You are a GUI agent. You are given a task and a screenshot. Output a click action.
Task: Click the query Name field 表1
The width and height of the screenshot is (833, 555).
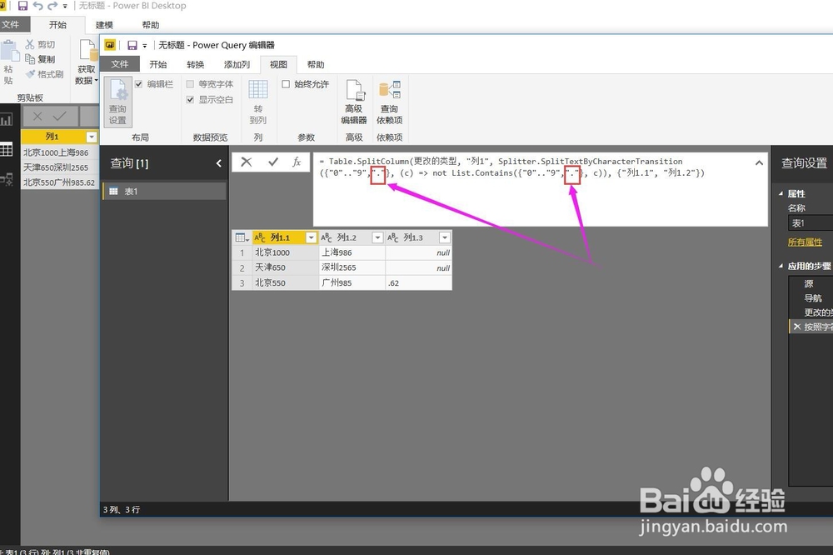point(811,223)
